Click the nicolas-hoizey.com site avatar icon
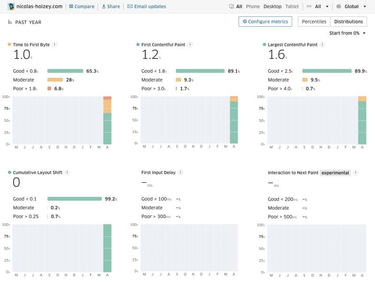Viewport: 375px width, 285px height. tap(11, 7)
